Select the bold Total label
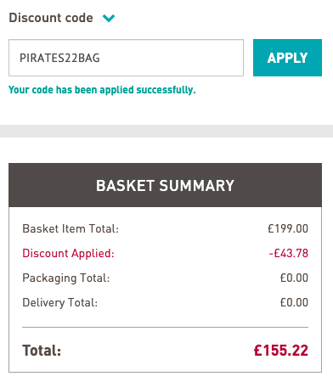Screen dimensions: 333x382 pyautogui.click(x=42, y=351)
